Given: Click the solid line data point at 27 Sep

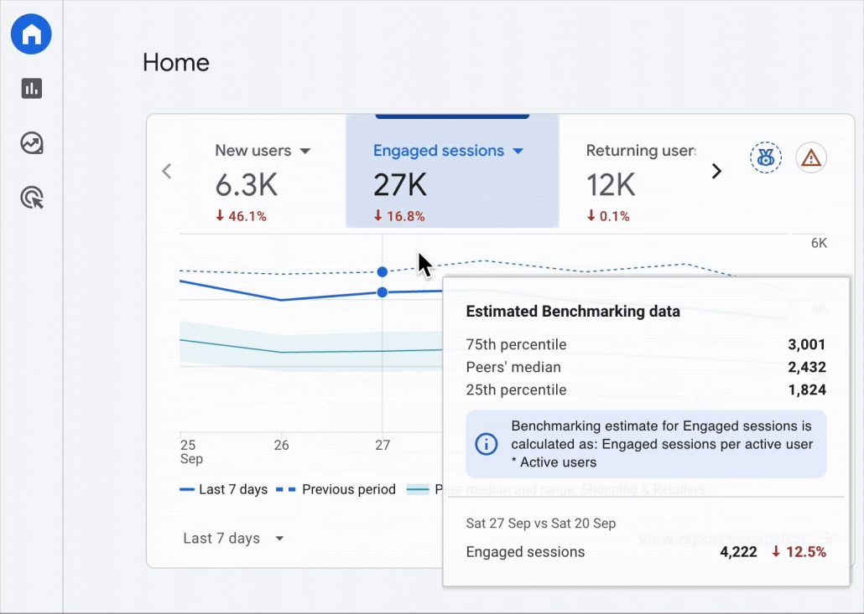Looking at the screenshot, I should (x=383, y=292).
